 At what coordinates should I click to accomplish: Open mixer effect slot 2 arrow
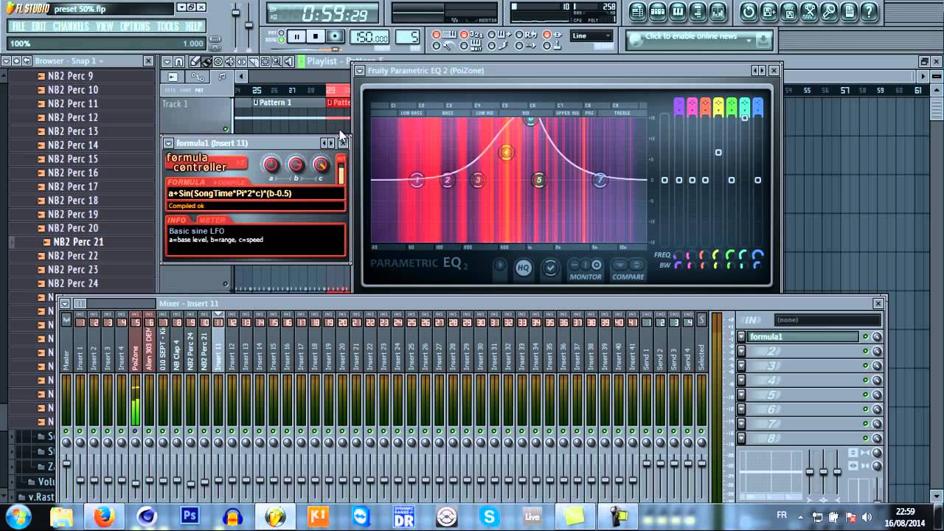[x=741, y=352]
